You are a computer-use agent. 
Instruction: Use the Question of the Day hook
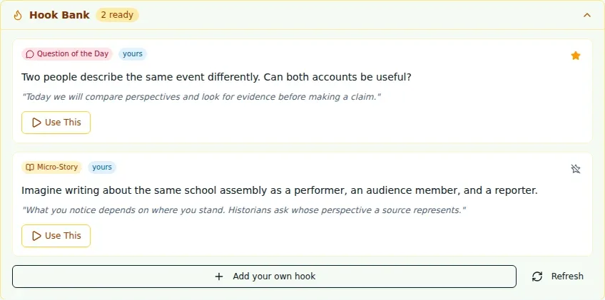click(56, 123)
